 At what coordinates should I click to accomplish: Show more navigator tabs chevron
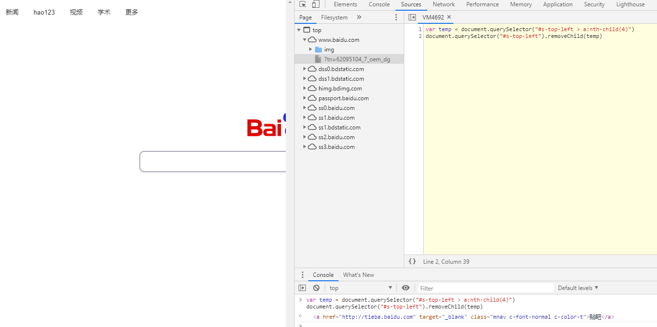click(359, 17)
